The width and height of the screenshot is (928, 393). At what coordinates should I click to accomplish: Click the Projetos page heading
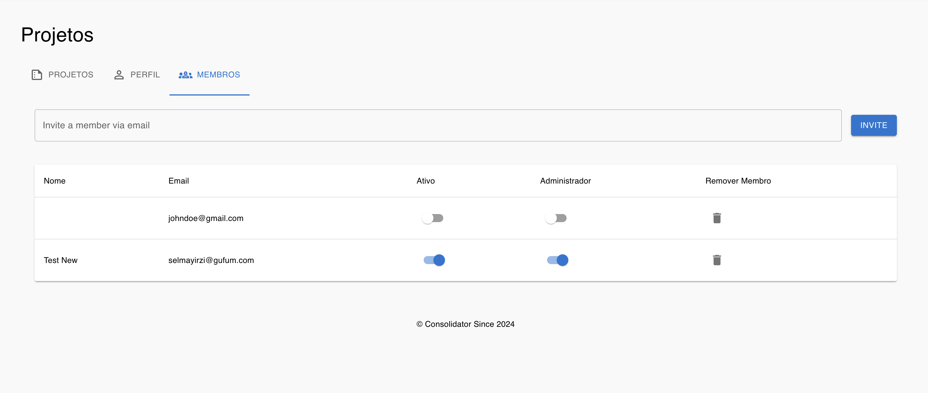(57, 35)
